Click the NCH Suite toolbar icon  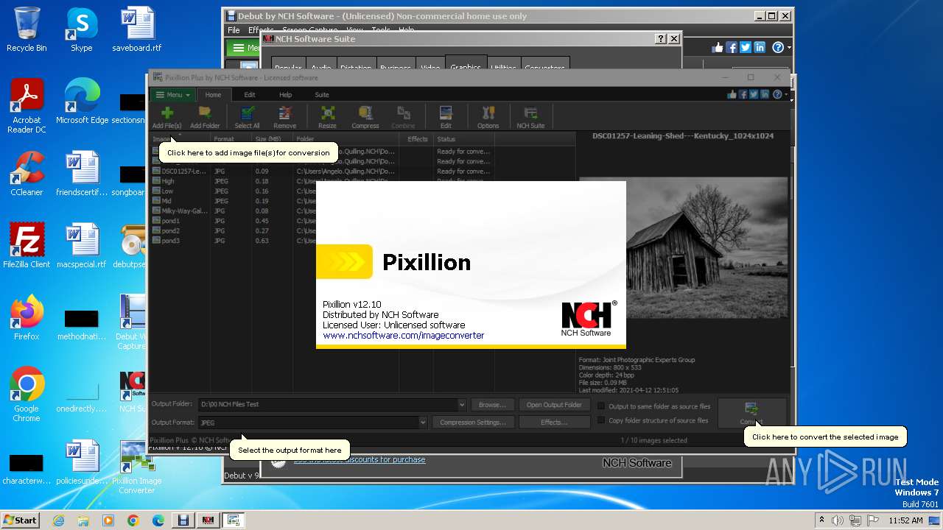coord(530,116)
